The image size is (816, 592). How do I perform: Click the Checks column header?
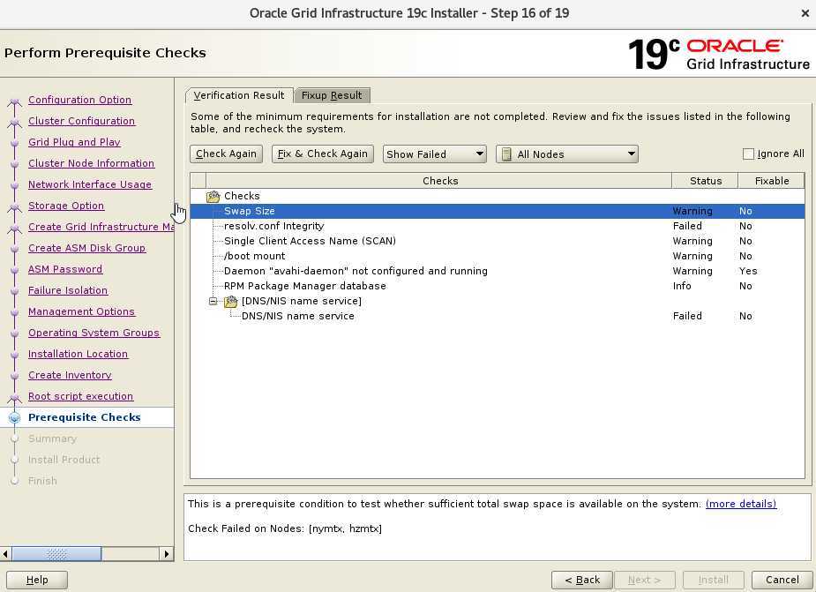[x=439, y=181]
